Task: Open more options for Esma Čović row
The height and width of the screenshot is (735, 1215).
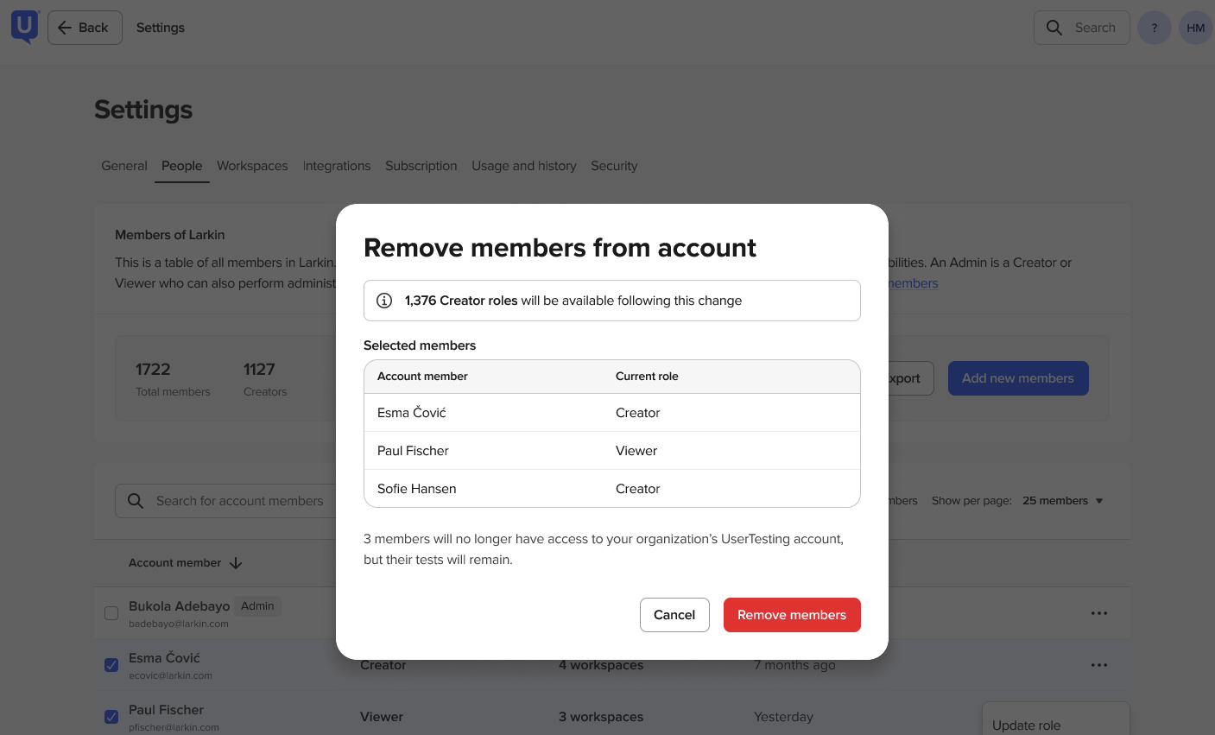Action: point(1099,665)
